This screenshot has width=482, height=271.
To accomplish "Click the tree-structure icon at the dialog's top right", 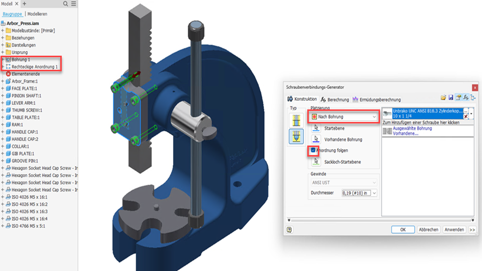I will pos(473,98).
